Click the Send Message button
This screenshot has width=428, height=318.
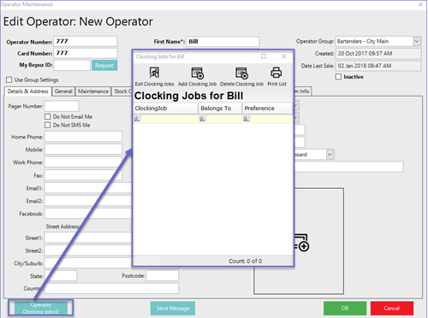coord(173,309)
